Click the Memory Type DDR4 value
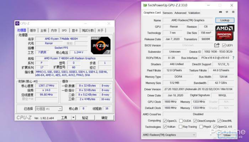 pyautogui.click(x=178, y=77)
